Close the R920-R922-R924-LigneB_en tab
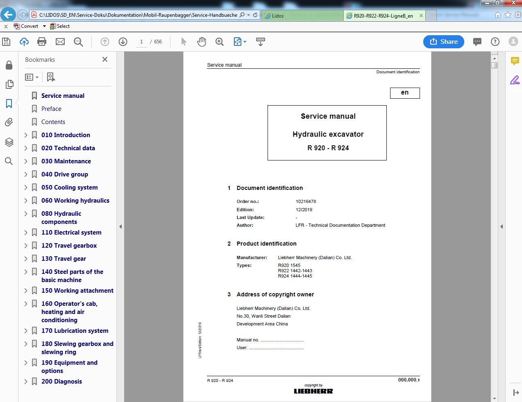 click(x=421, y=16)
